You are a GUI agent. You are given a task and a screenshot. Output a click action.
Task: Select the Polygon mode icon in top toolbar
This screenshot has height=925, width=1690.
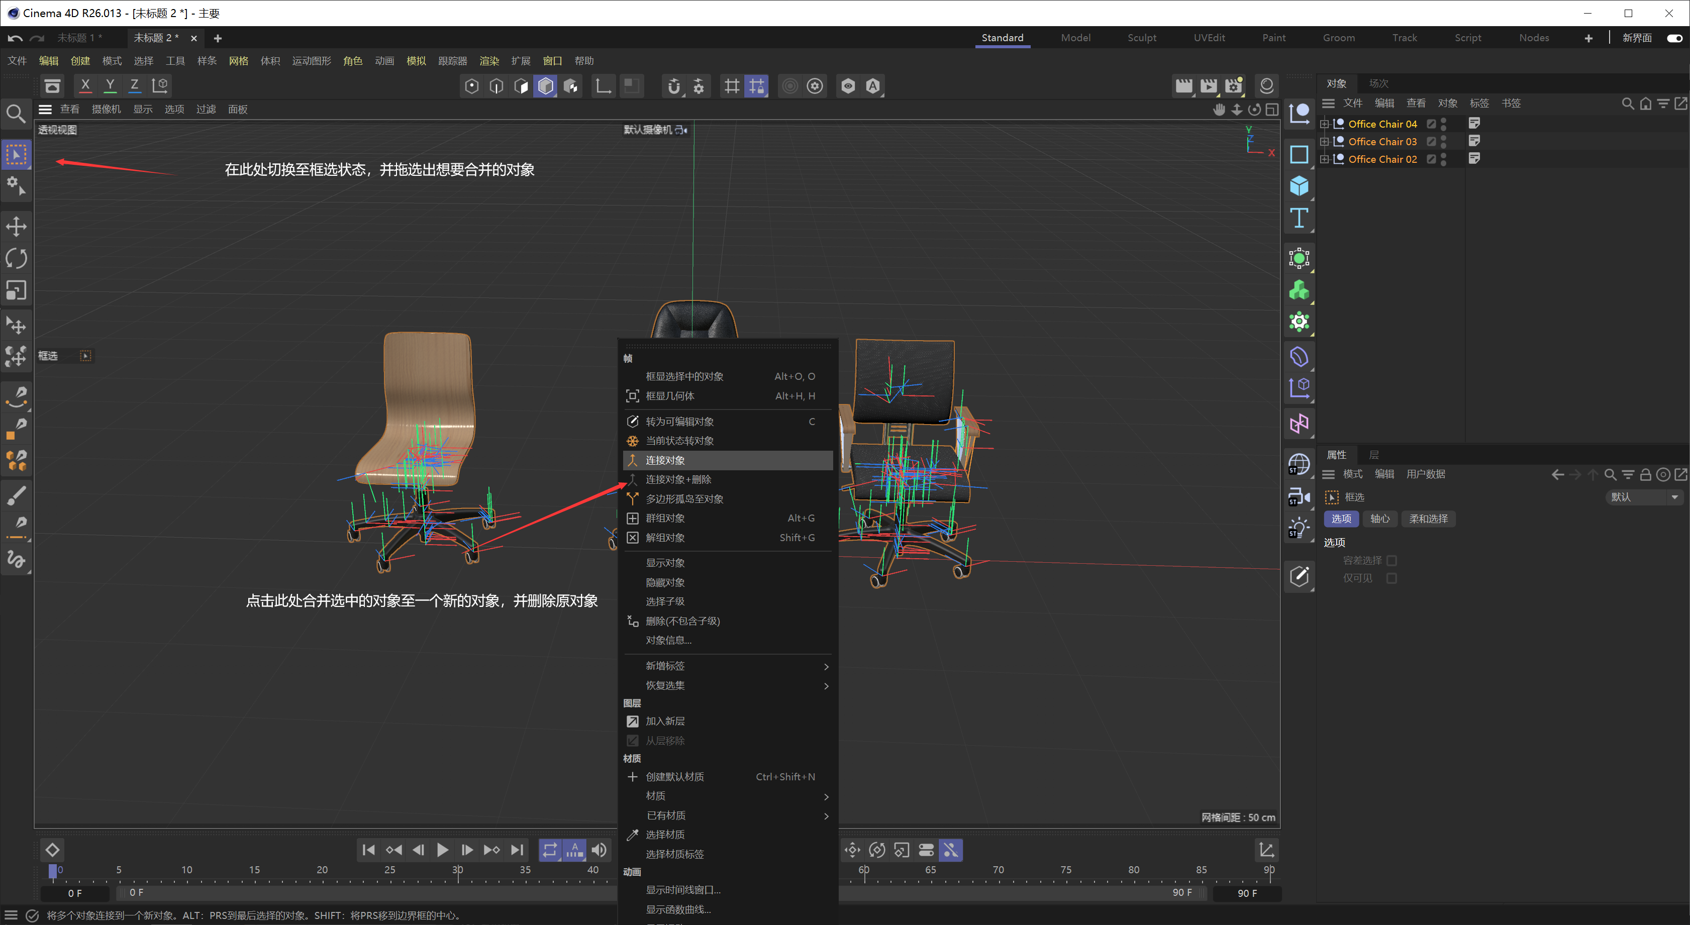[521, 86]
